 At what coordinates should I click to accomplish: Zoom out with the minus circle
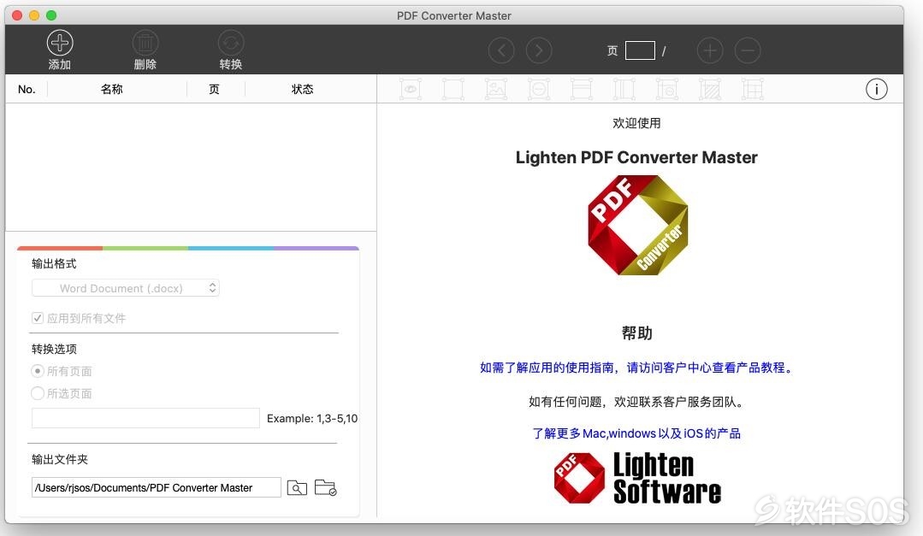click(748, 50)
